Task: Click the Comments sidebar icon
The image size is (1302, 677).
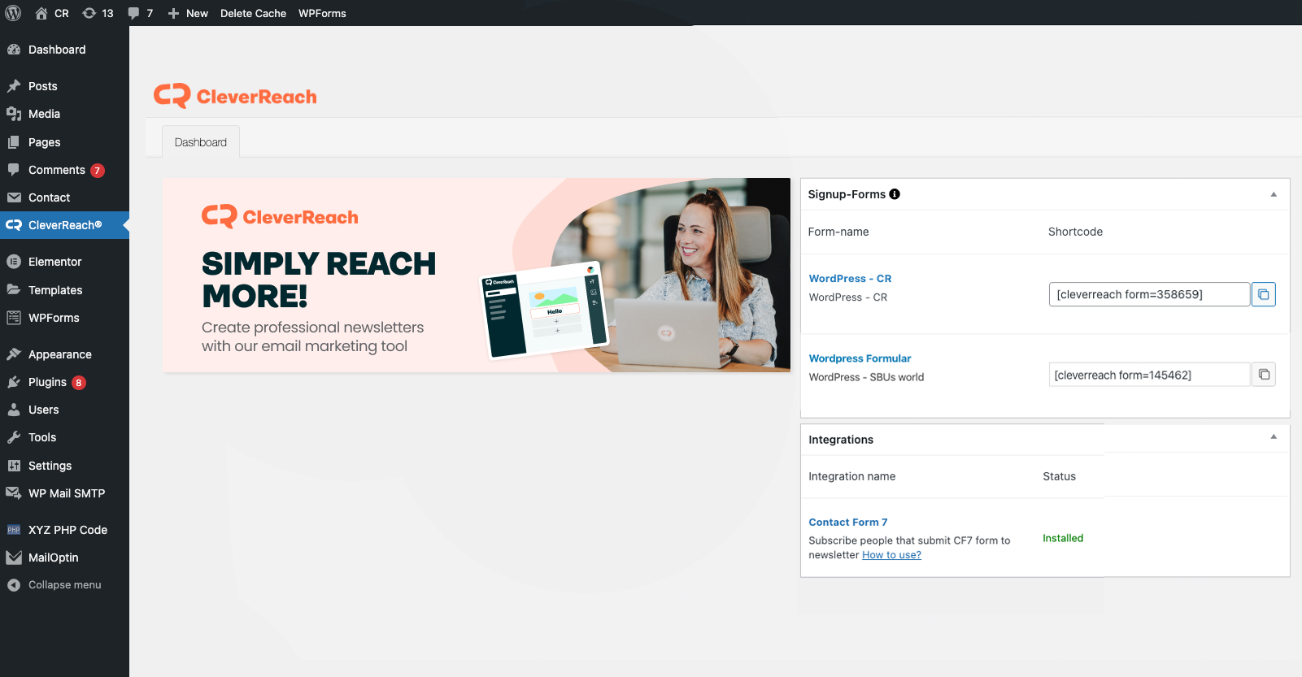Action: click(x=14, y=170)
